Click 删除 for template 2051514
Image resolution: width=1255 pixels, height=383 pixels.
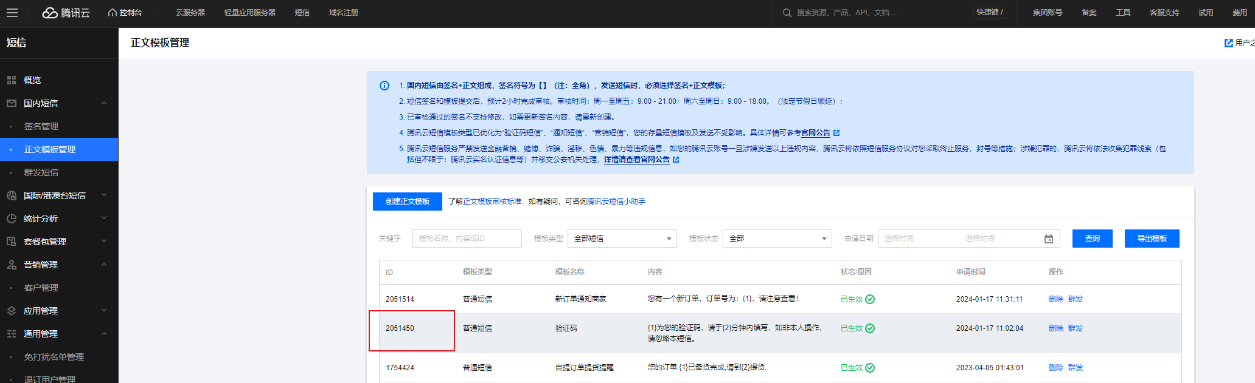[1056, 299]
